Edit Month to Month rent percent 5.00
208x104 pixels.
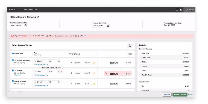pyautogui.click(x=54, y=82)
